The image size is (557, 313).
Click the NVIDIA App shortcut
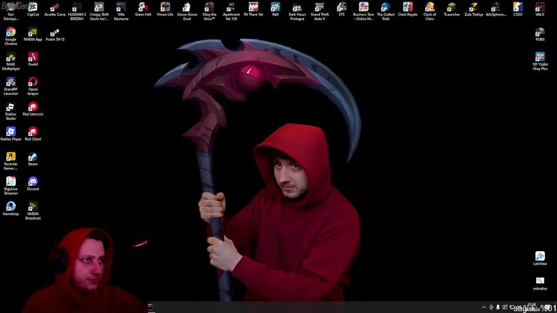[x=33, y=35]
